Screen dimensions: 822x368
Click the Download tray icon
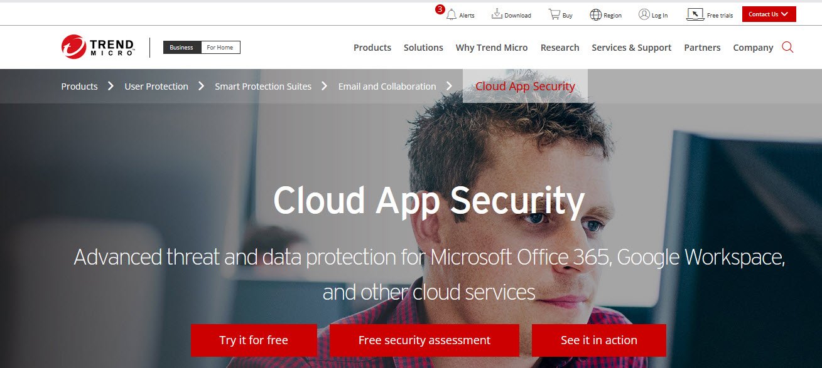point(497,14)
